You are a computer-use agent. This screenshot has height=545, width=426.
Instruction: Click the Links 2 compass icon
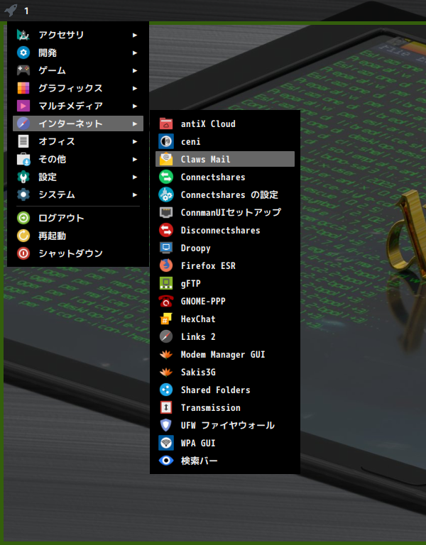[166, 336]
